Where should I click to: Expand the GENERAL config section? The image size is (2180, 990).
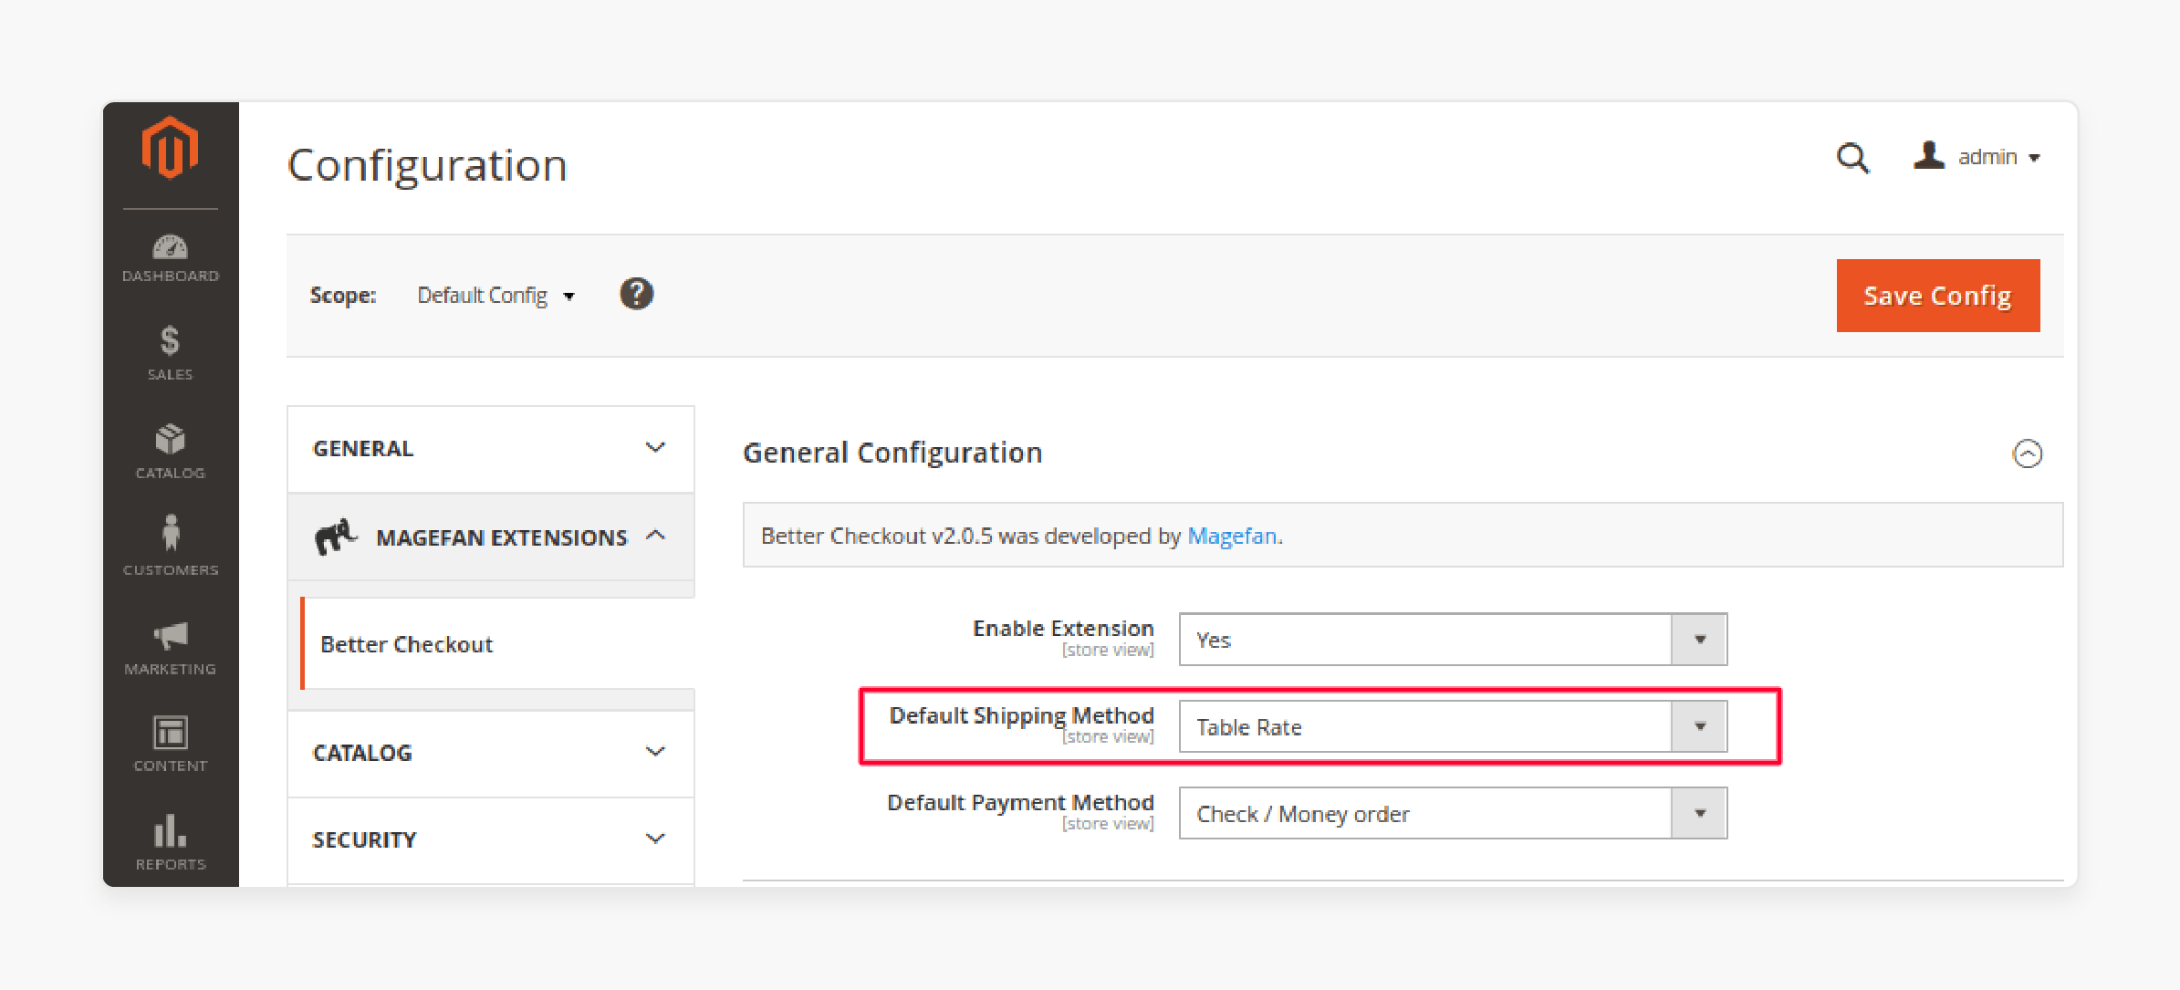point(491,449)
